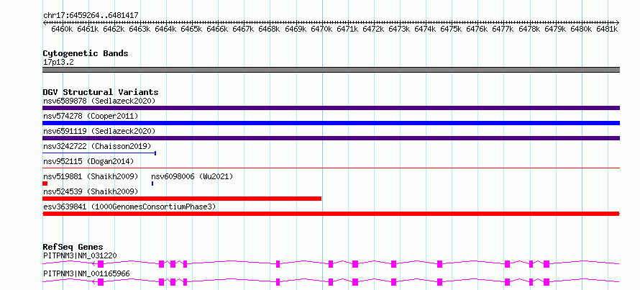Screen dimensions: 640x290
Task: Click the 6460k ruler tick label
Action: coord(62,30)
